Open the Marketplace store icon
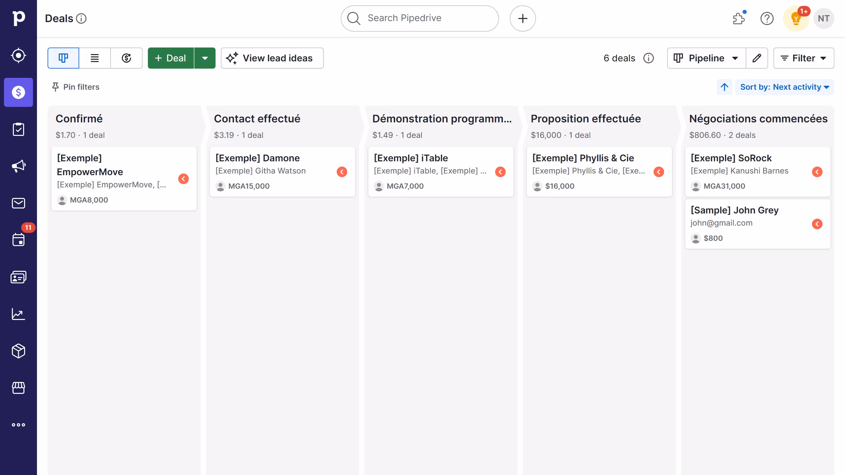 coord(18,388)
